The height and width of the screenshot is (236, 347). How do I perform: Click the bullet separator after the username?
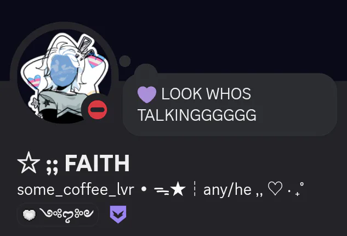[x=144, y=189]
